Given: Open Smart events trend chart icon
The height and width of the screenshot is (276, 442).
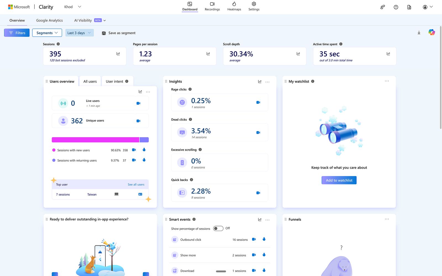Looking at the screenshot, I should click(x=260, y=220).
